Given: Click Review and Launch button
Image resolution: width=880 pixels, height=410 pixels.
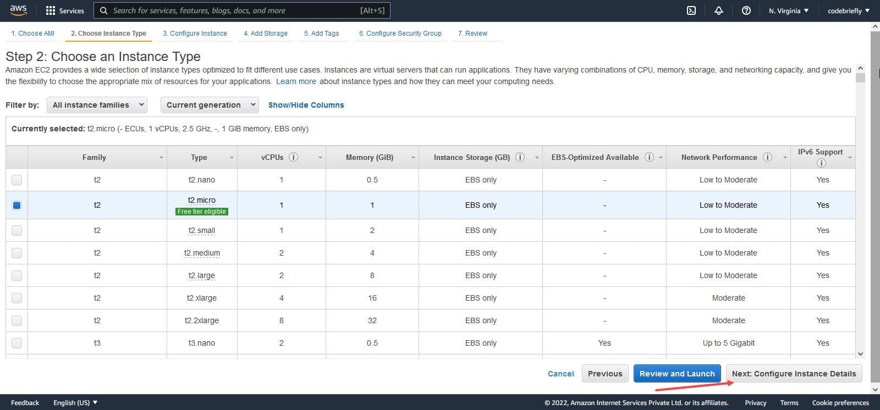Looking at the screenshot, I should [x=677, y=374].
